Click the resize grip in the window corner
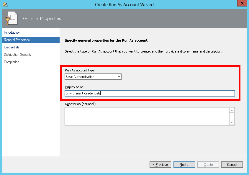 pos(245,171)
